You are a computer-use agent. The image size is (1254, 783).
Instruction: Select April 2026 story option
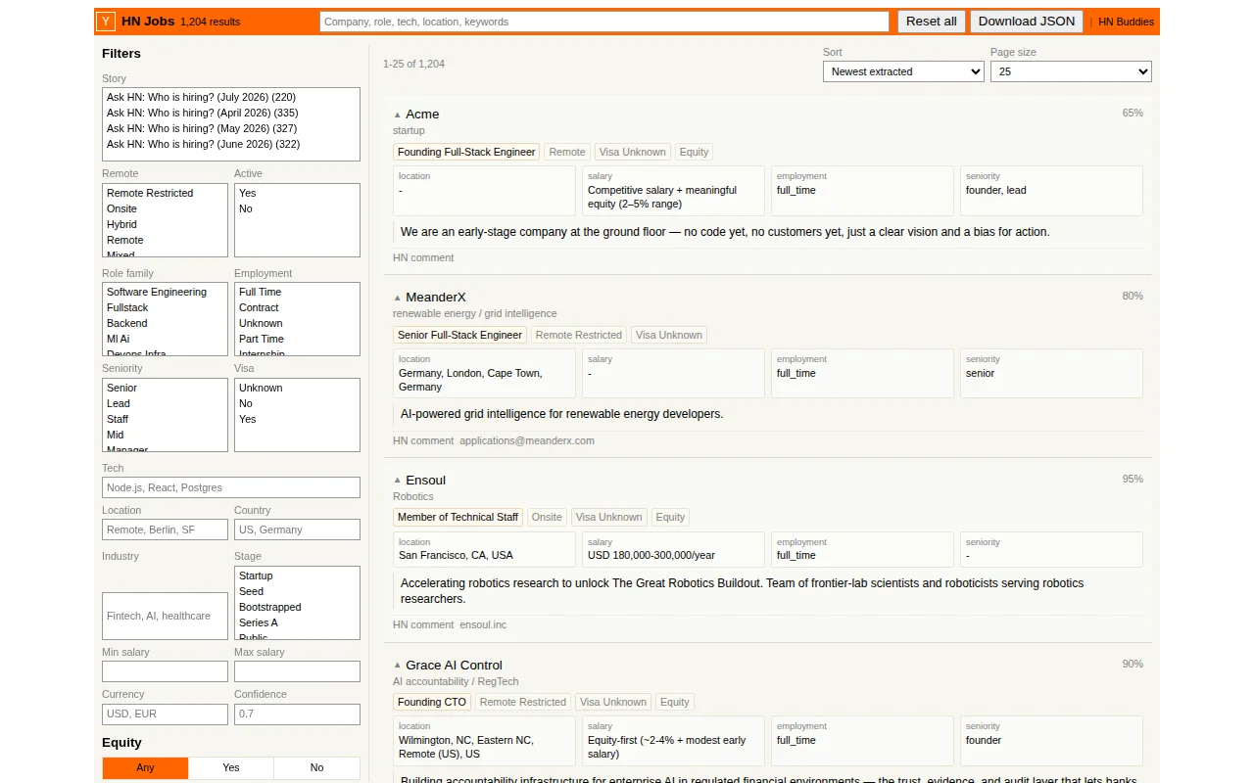click(231, 113)
